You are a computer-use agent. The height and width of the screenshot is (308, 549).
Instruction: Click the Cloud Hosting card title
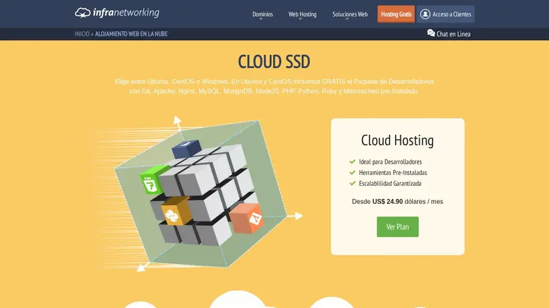pyautogui.click(x=398, y=140)
